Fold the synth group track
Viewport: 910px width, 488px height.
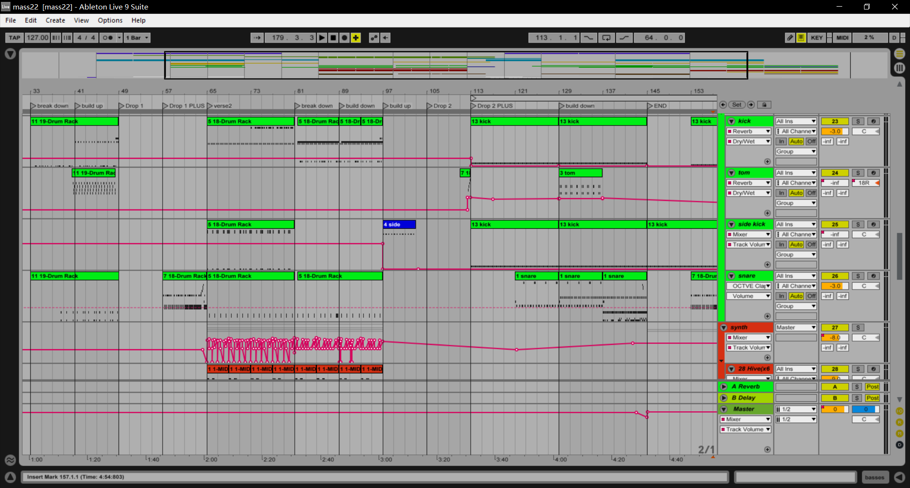724,327
